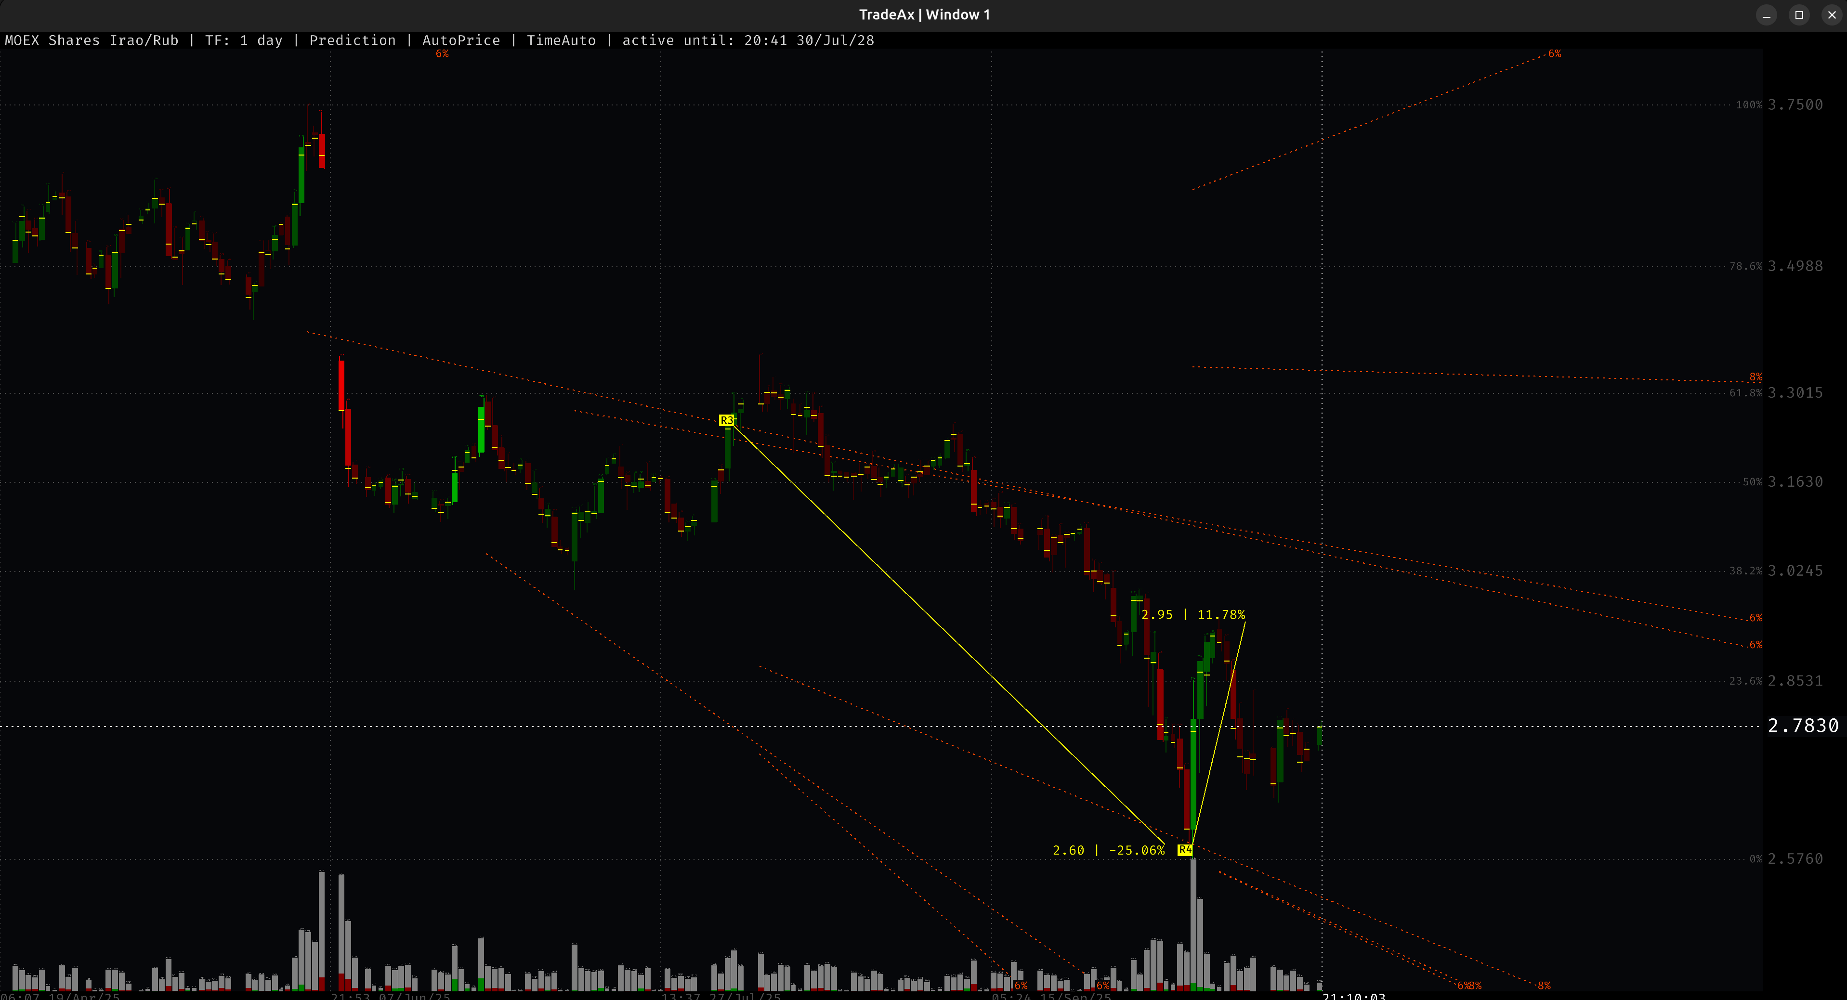Select the 50% level price 3.1630

[x=1795, y=482]
